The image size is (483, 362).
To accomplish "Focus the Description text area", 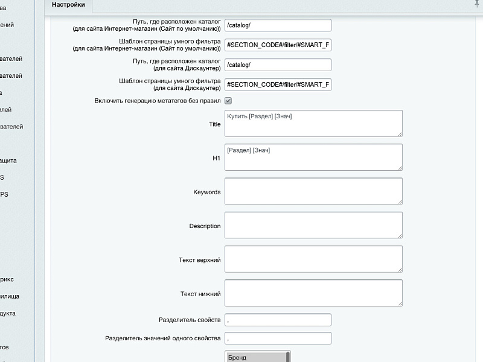I will (x=313, y=225).
